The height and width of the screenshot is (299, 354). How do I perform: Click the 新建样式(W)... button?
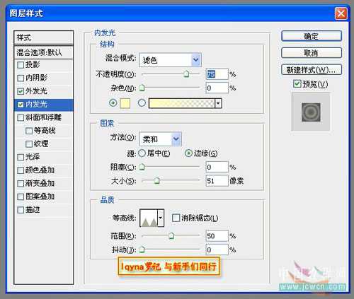(312, 70)
